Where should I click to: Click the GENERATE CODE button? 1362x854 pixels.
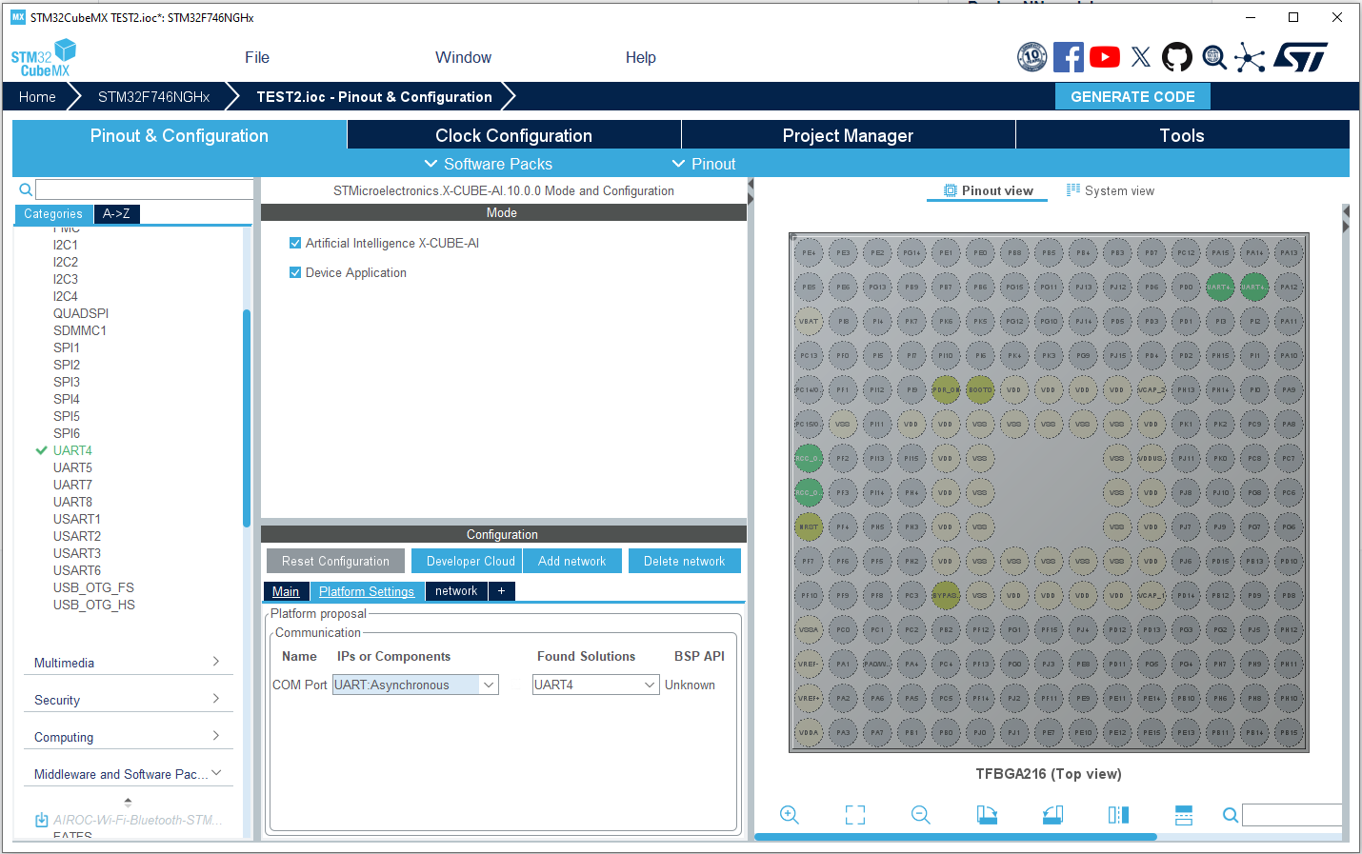coord(1132,96)
